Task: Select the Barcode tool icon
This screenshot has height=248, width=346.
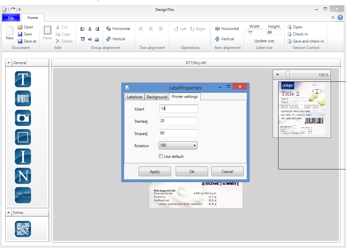Action: pyautogui.click(x=23, y=99)
